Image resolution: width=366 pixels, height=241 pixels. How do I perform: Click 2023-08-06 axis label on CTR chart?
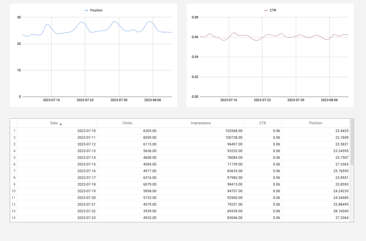tap(329, 100)
